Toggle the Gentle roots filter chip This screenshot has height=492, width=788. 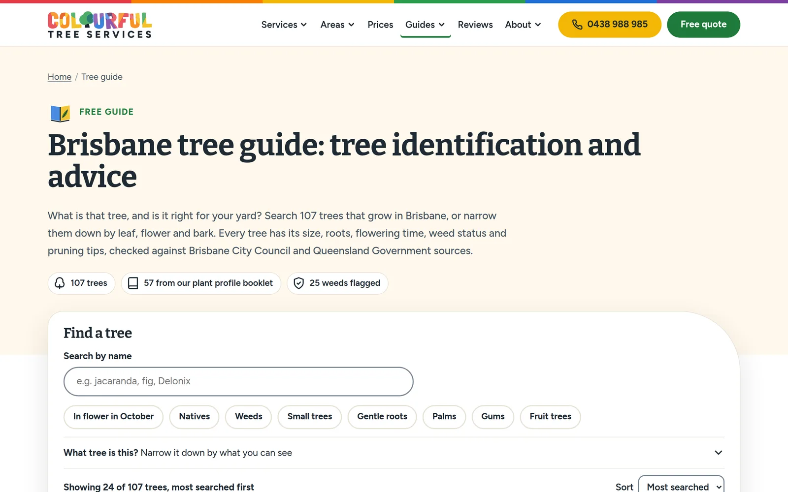coord(382,417)
